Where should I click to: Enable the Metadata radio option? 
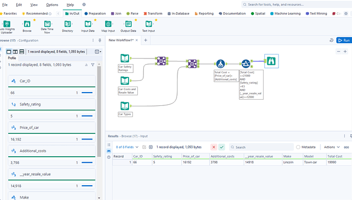(298, 147)
